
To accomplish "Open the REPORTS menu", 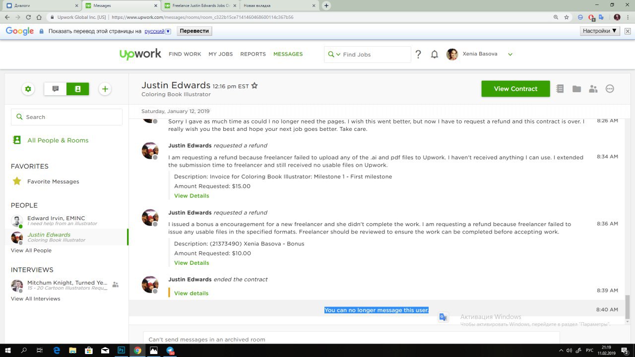I will point(253,54).
